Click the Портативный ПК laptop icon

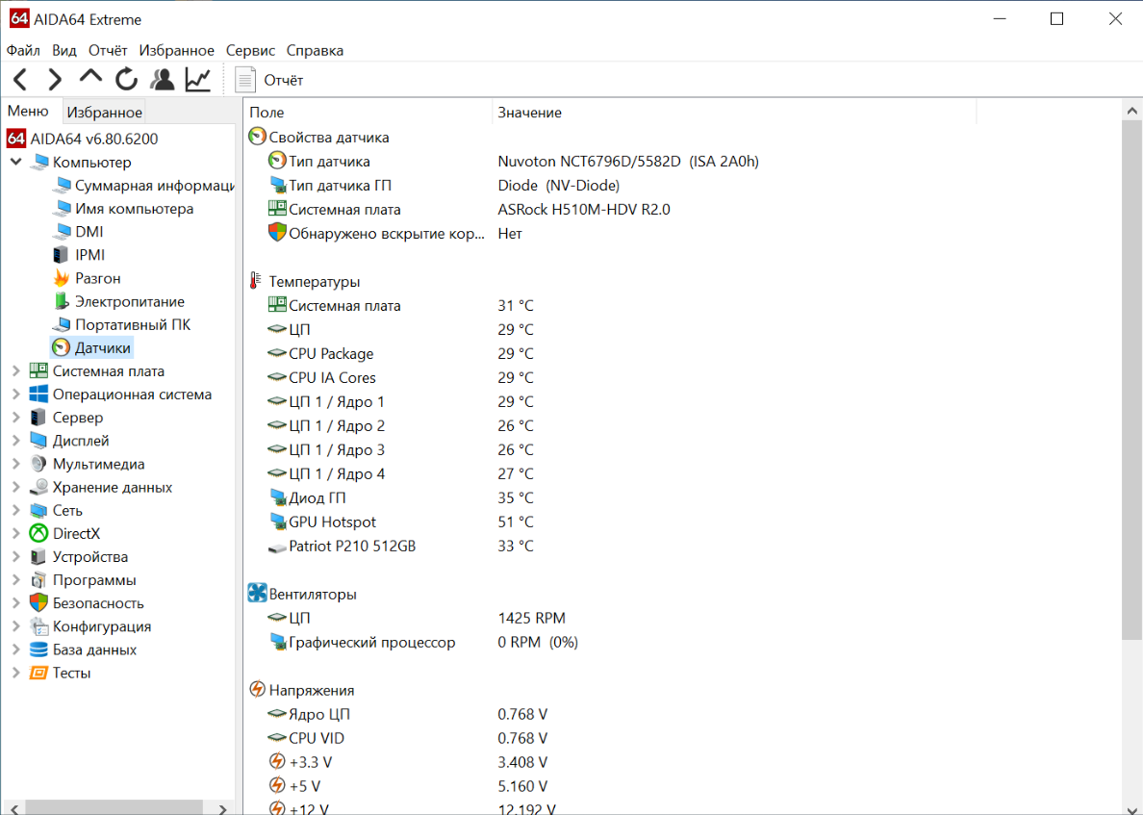pos(62,324)
